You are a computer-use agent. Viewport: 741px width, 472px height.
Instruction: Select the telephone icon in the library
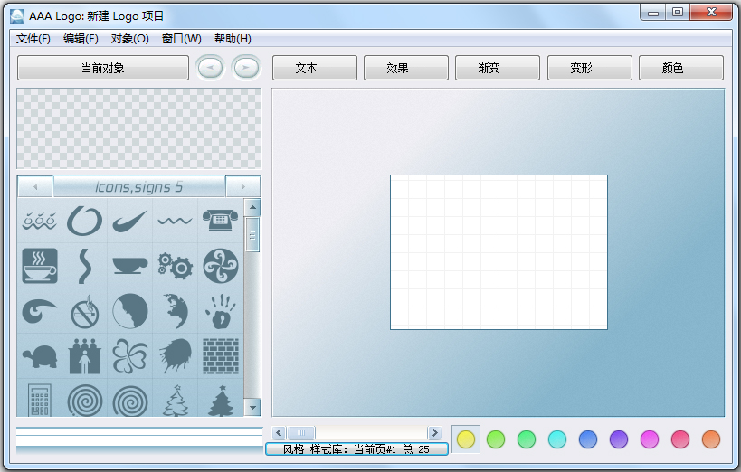(x=220, y=221)
